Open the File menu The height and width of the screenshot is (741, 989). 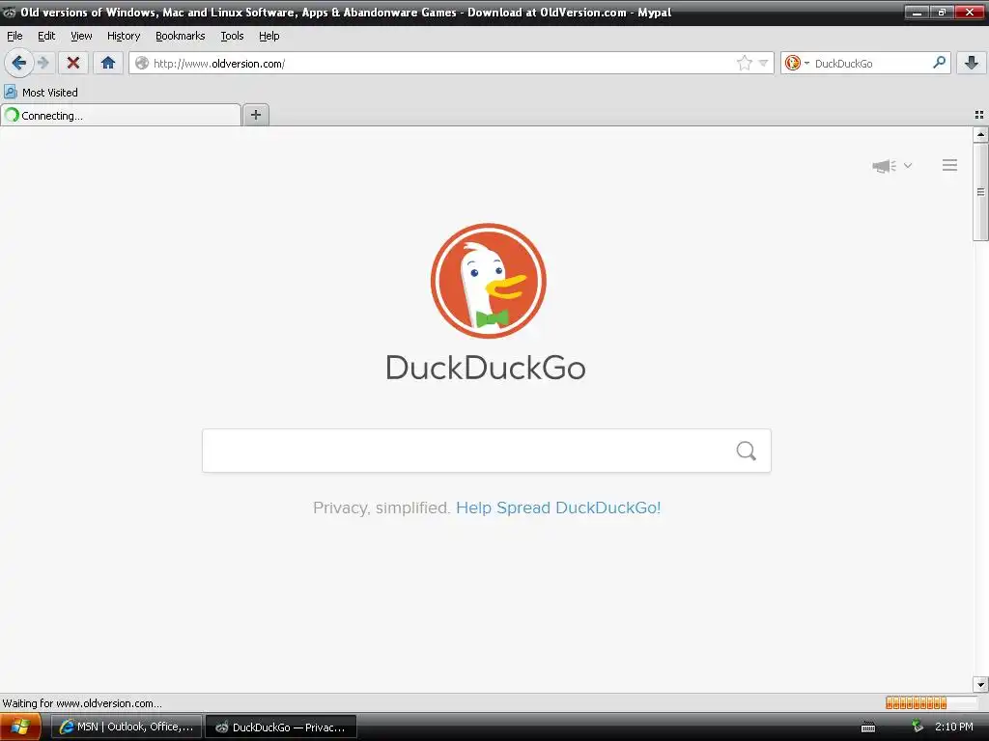pyautogui.click(x=14, y=36)
